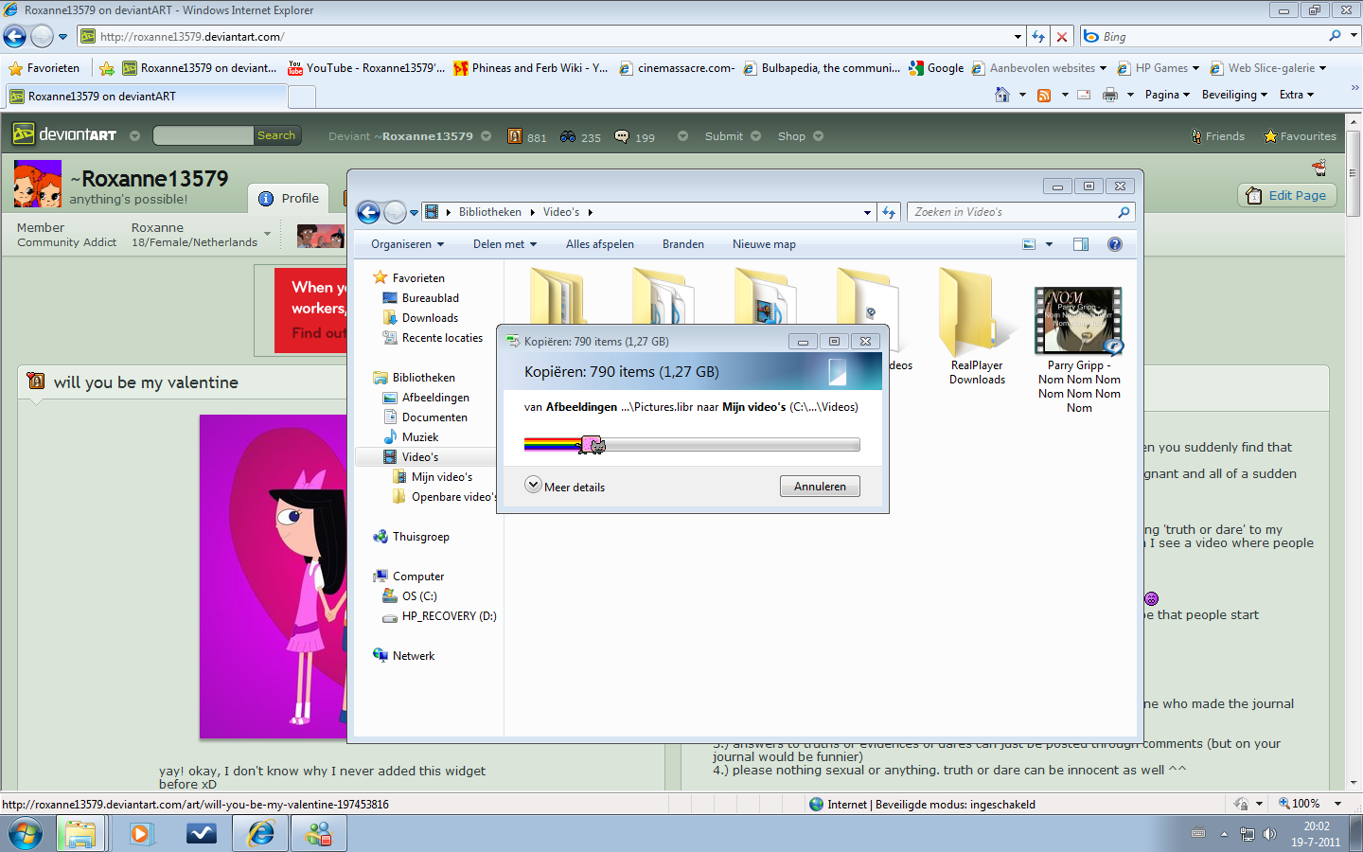Image resolution: width=1363 pixels, height=852 pixels.
Task: Select Documenten library in navigation pane
Action: [x=425, y=417]
